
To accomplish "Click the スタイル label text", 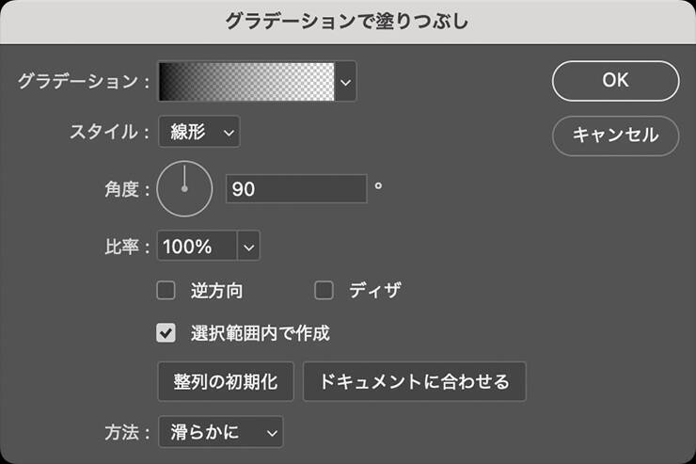I will click(103, 132).
